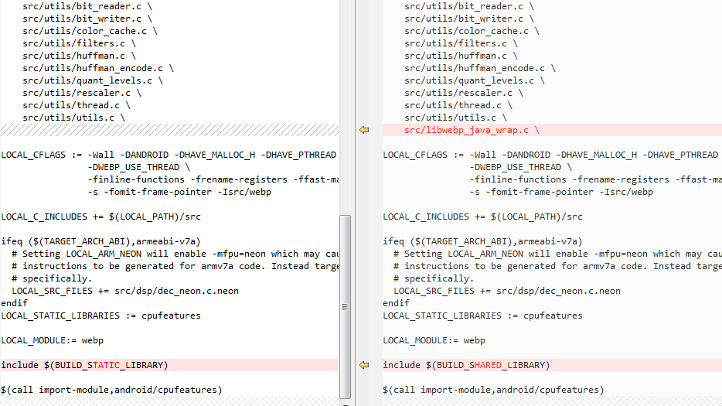Click LOCAL_C_INCLUDES line in the left pane

(x=100, y=217)
